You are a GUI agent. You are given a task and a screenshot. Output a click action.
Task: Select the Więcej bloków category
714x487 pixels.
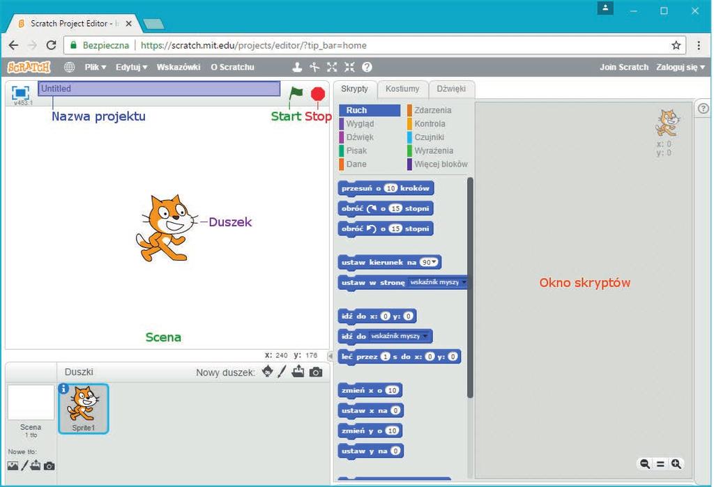(437, 164)
